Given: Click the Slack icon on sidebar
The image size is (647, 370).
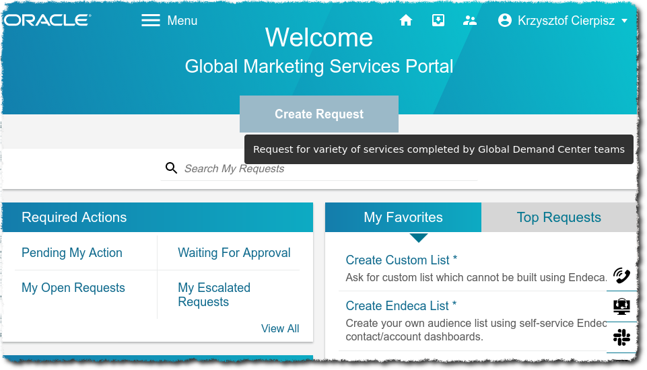Looking at the screenshot, I should click(x=621, y=338).
